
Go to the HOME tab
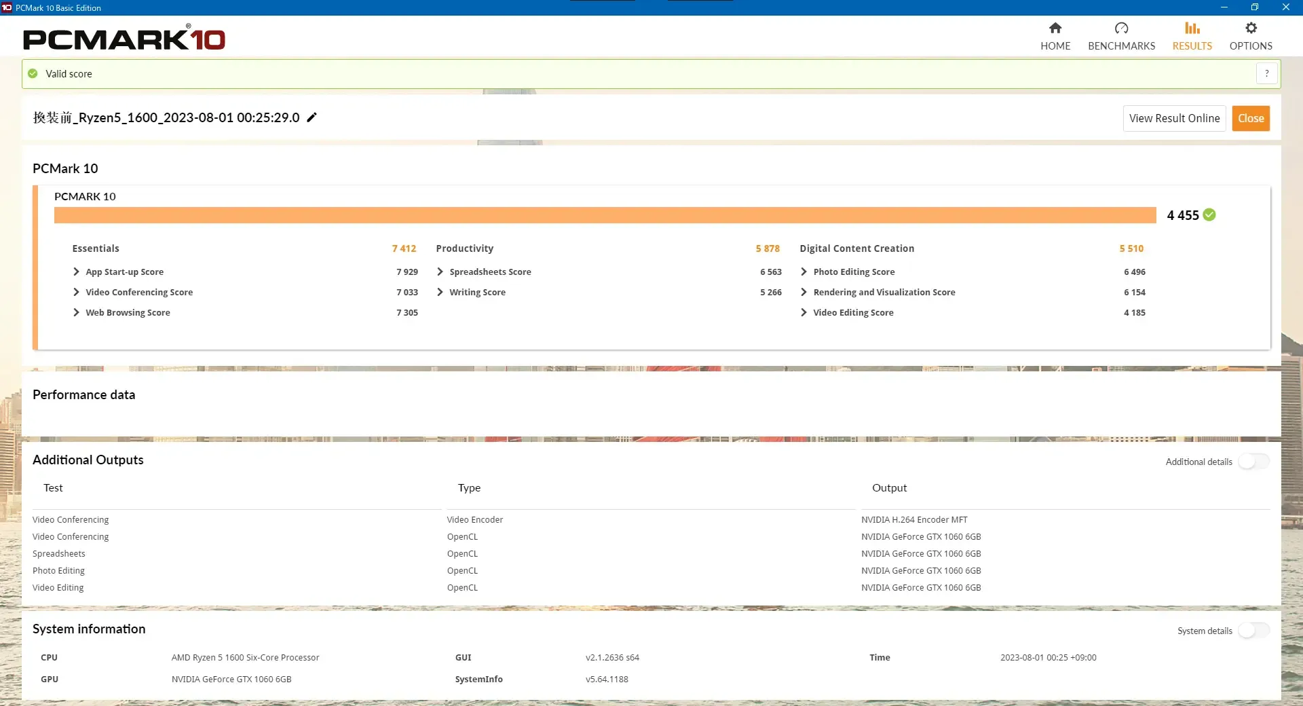(x=1055, y=46)
